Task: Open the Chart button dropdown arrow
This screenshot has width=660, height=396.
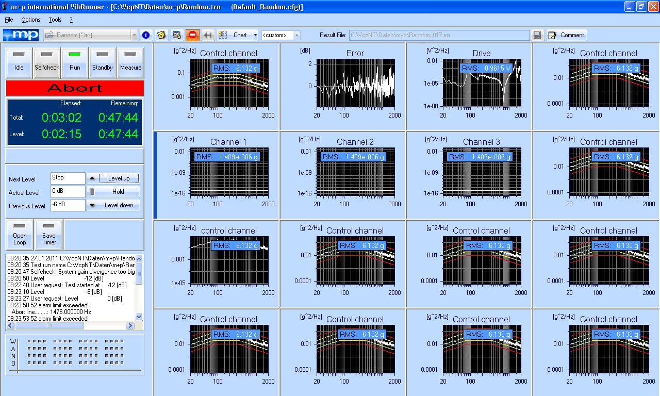Action: tap(255, 35)
